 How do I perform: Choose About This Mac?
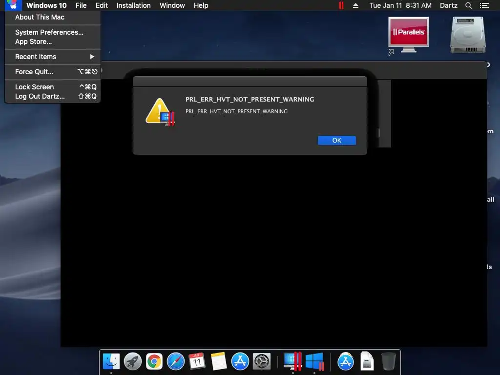pyautogui.click(x=40, y=17)
